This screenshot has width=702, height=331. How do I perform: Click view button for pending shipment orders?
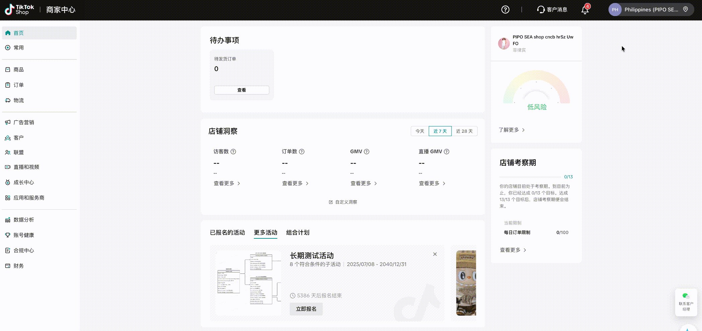241,90
